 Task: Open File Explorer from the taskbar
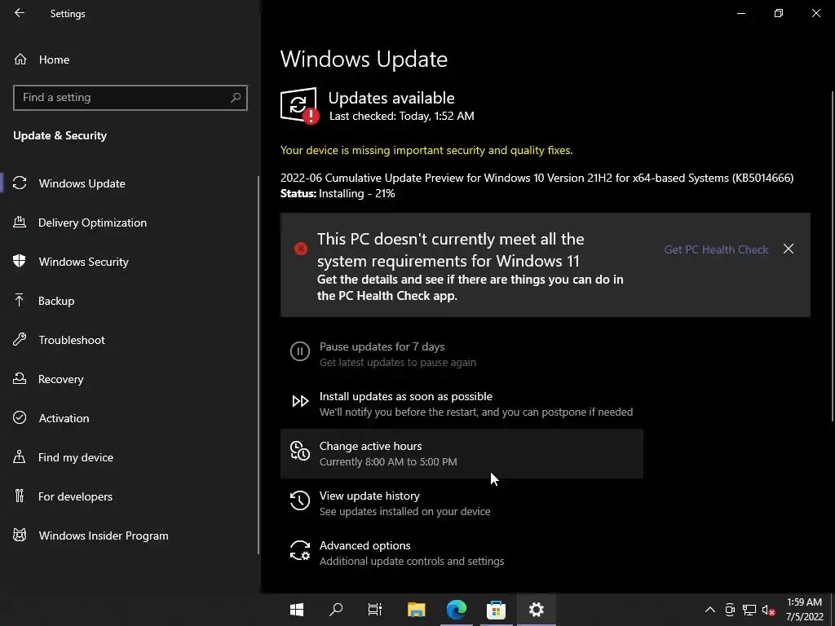pyautogui.click(x=417, y=610)
